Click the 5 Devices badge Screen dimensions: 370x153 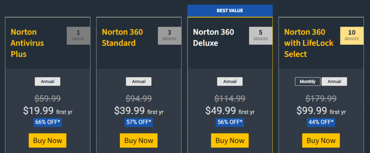[261, 36]
